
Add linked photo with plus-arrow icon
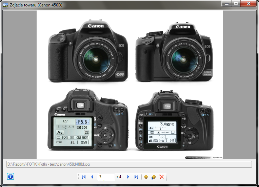[x=154, y=177]
